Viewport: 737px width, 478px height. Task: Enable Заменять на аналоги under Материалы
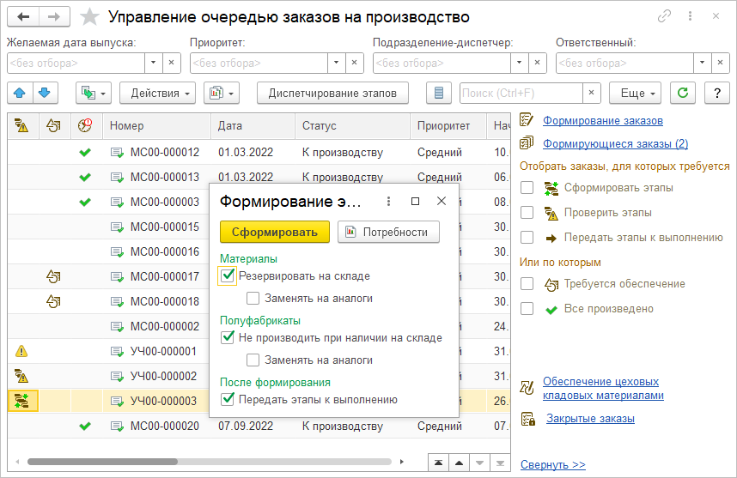[x=253, y=298]
